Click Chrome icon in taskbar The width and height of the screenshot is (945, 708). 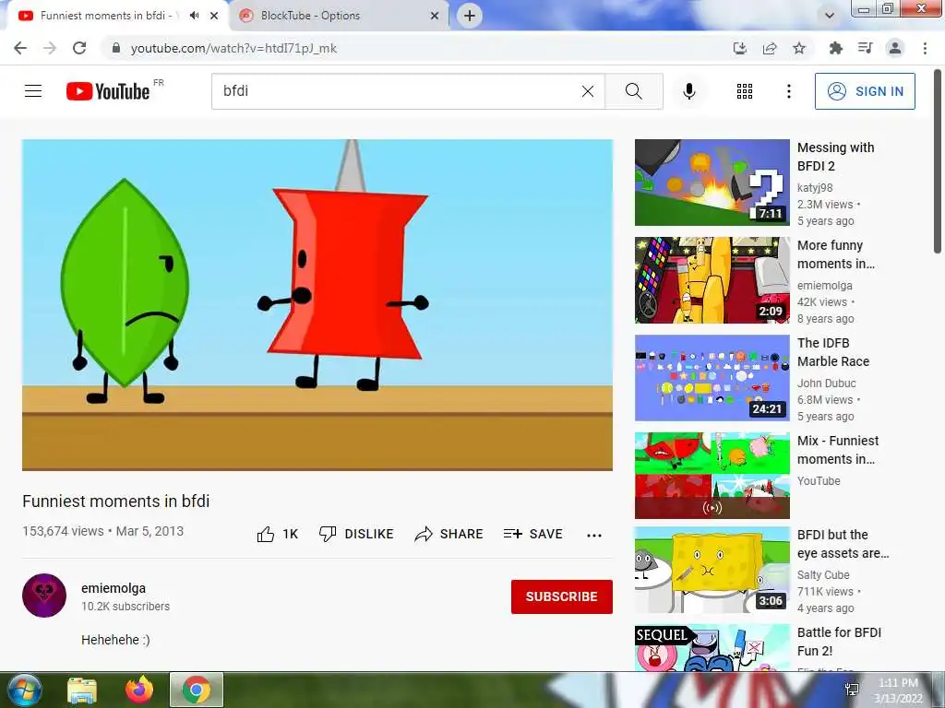[197, 690]
